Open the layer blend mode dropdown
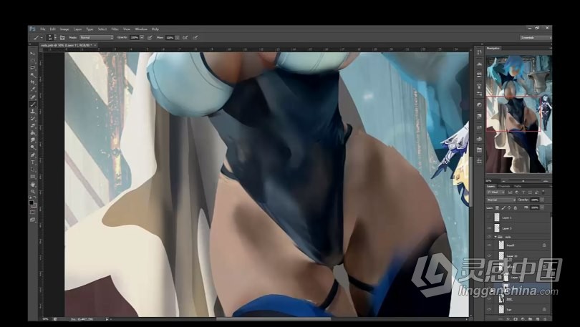The height and width of the screenshot is (327, 580). pos(501,200)
